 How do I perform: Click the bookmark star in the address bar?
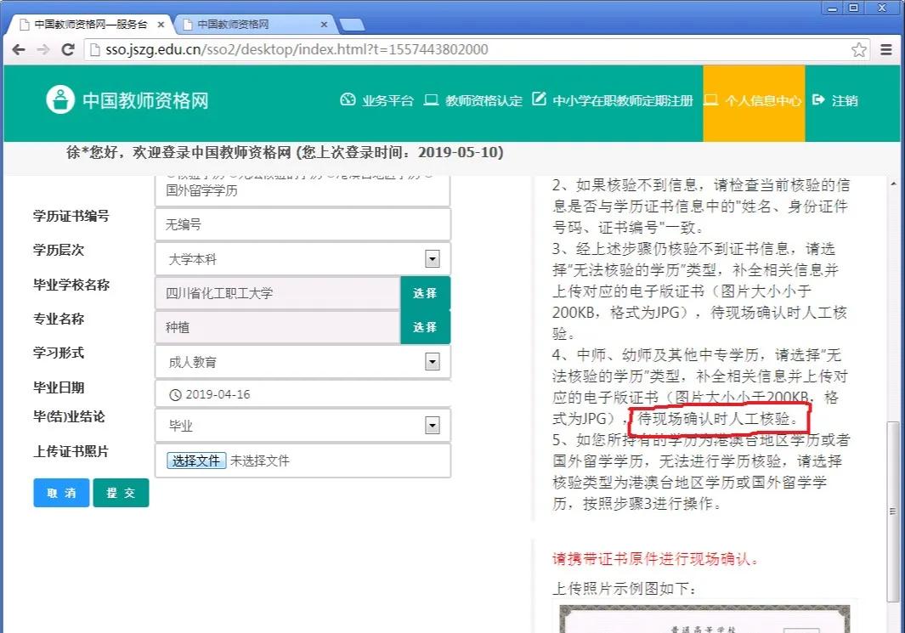[859, 50]
